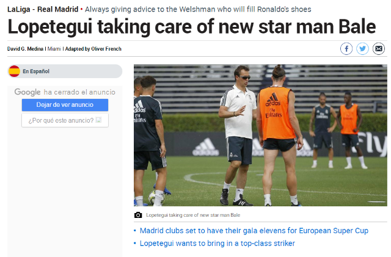This screenshot has width=391, height=257.
Task: Click the Google logo in ad box
Action: point(27,92)
